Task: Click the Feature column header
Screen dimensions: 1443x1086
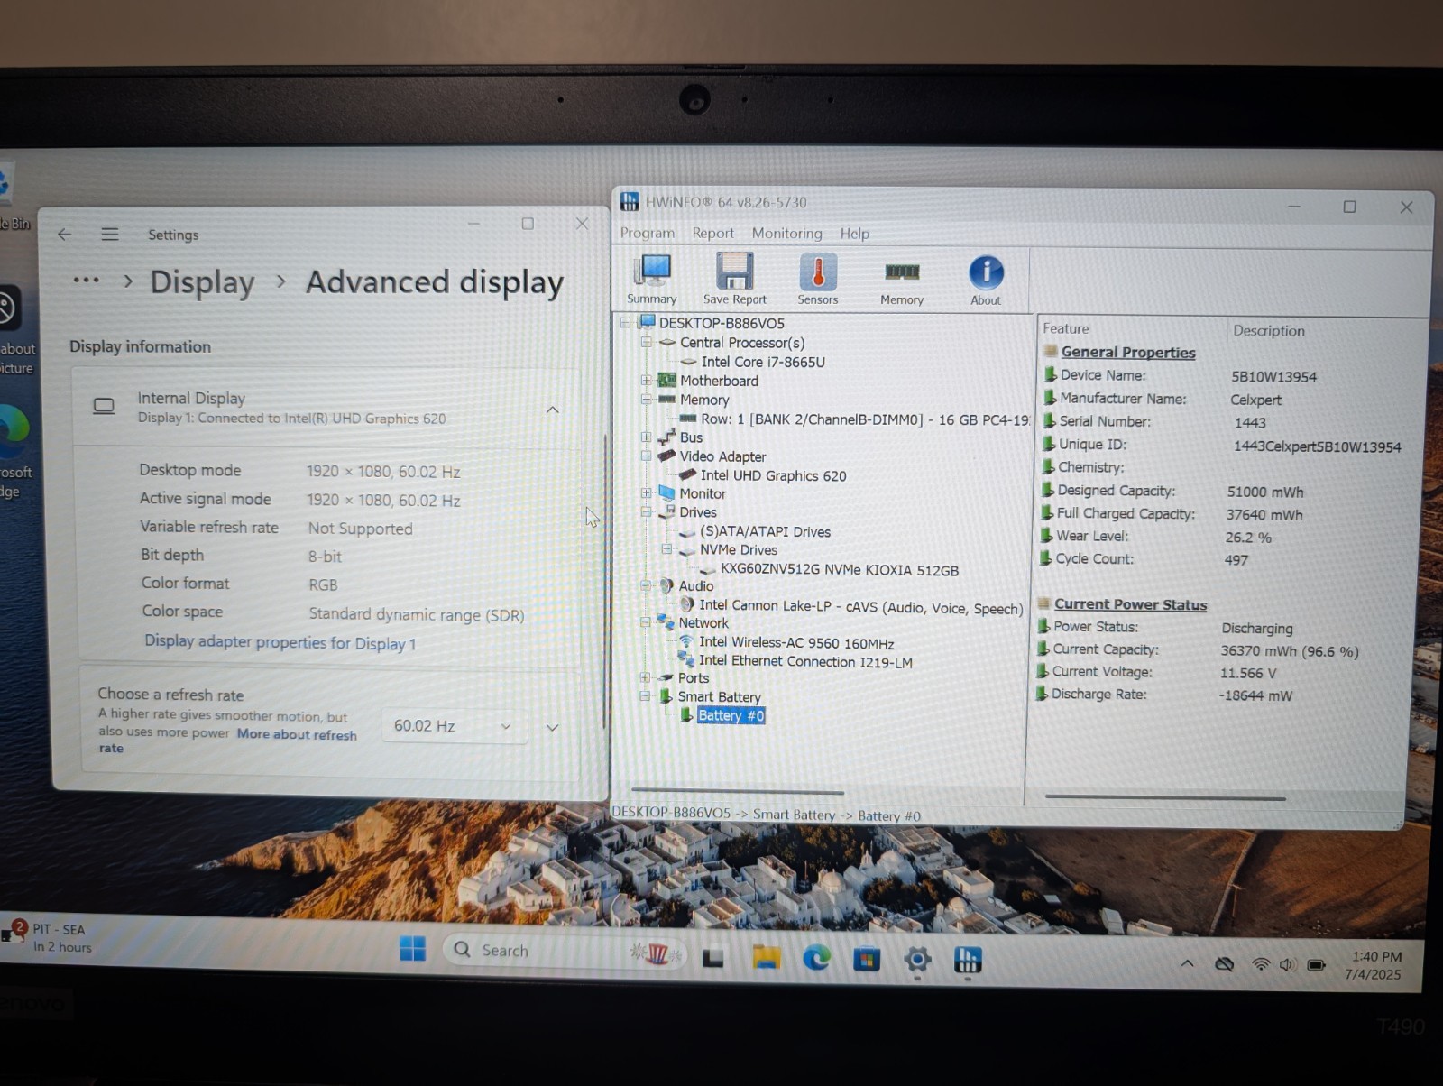Action: coord(1065,328)
